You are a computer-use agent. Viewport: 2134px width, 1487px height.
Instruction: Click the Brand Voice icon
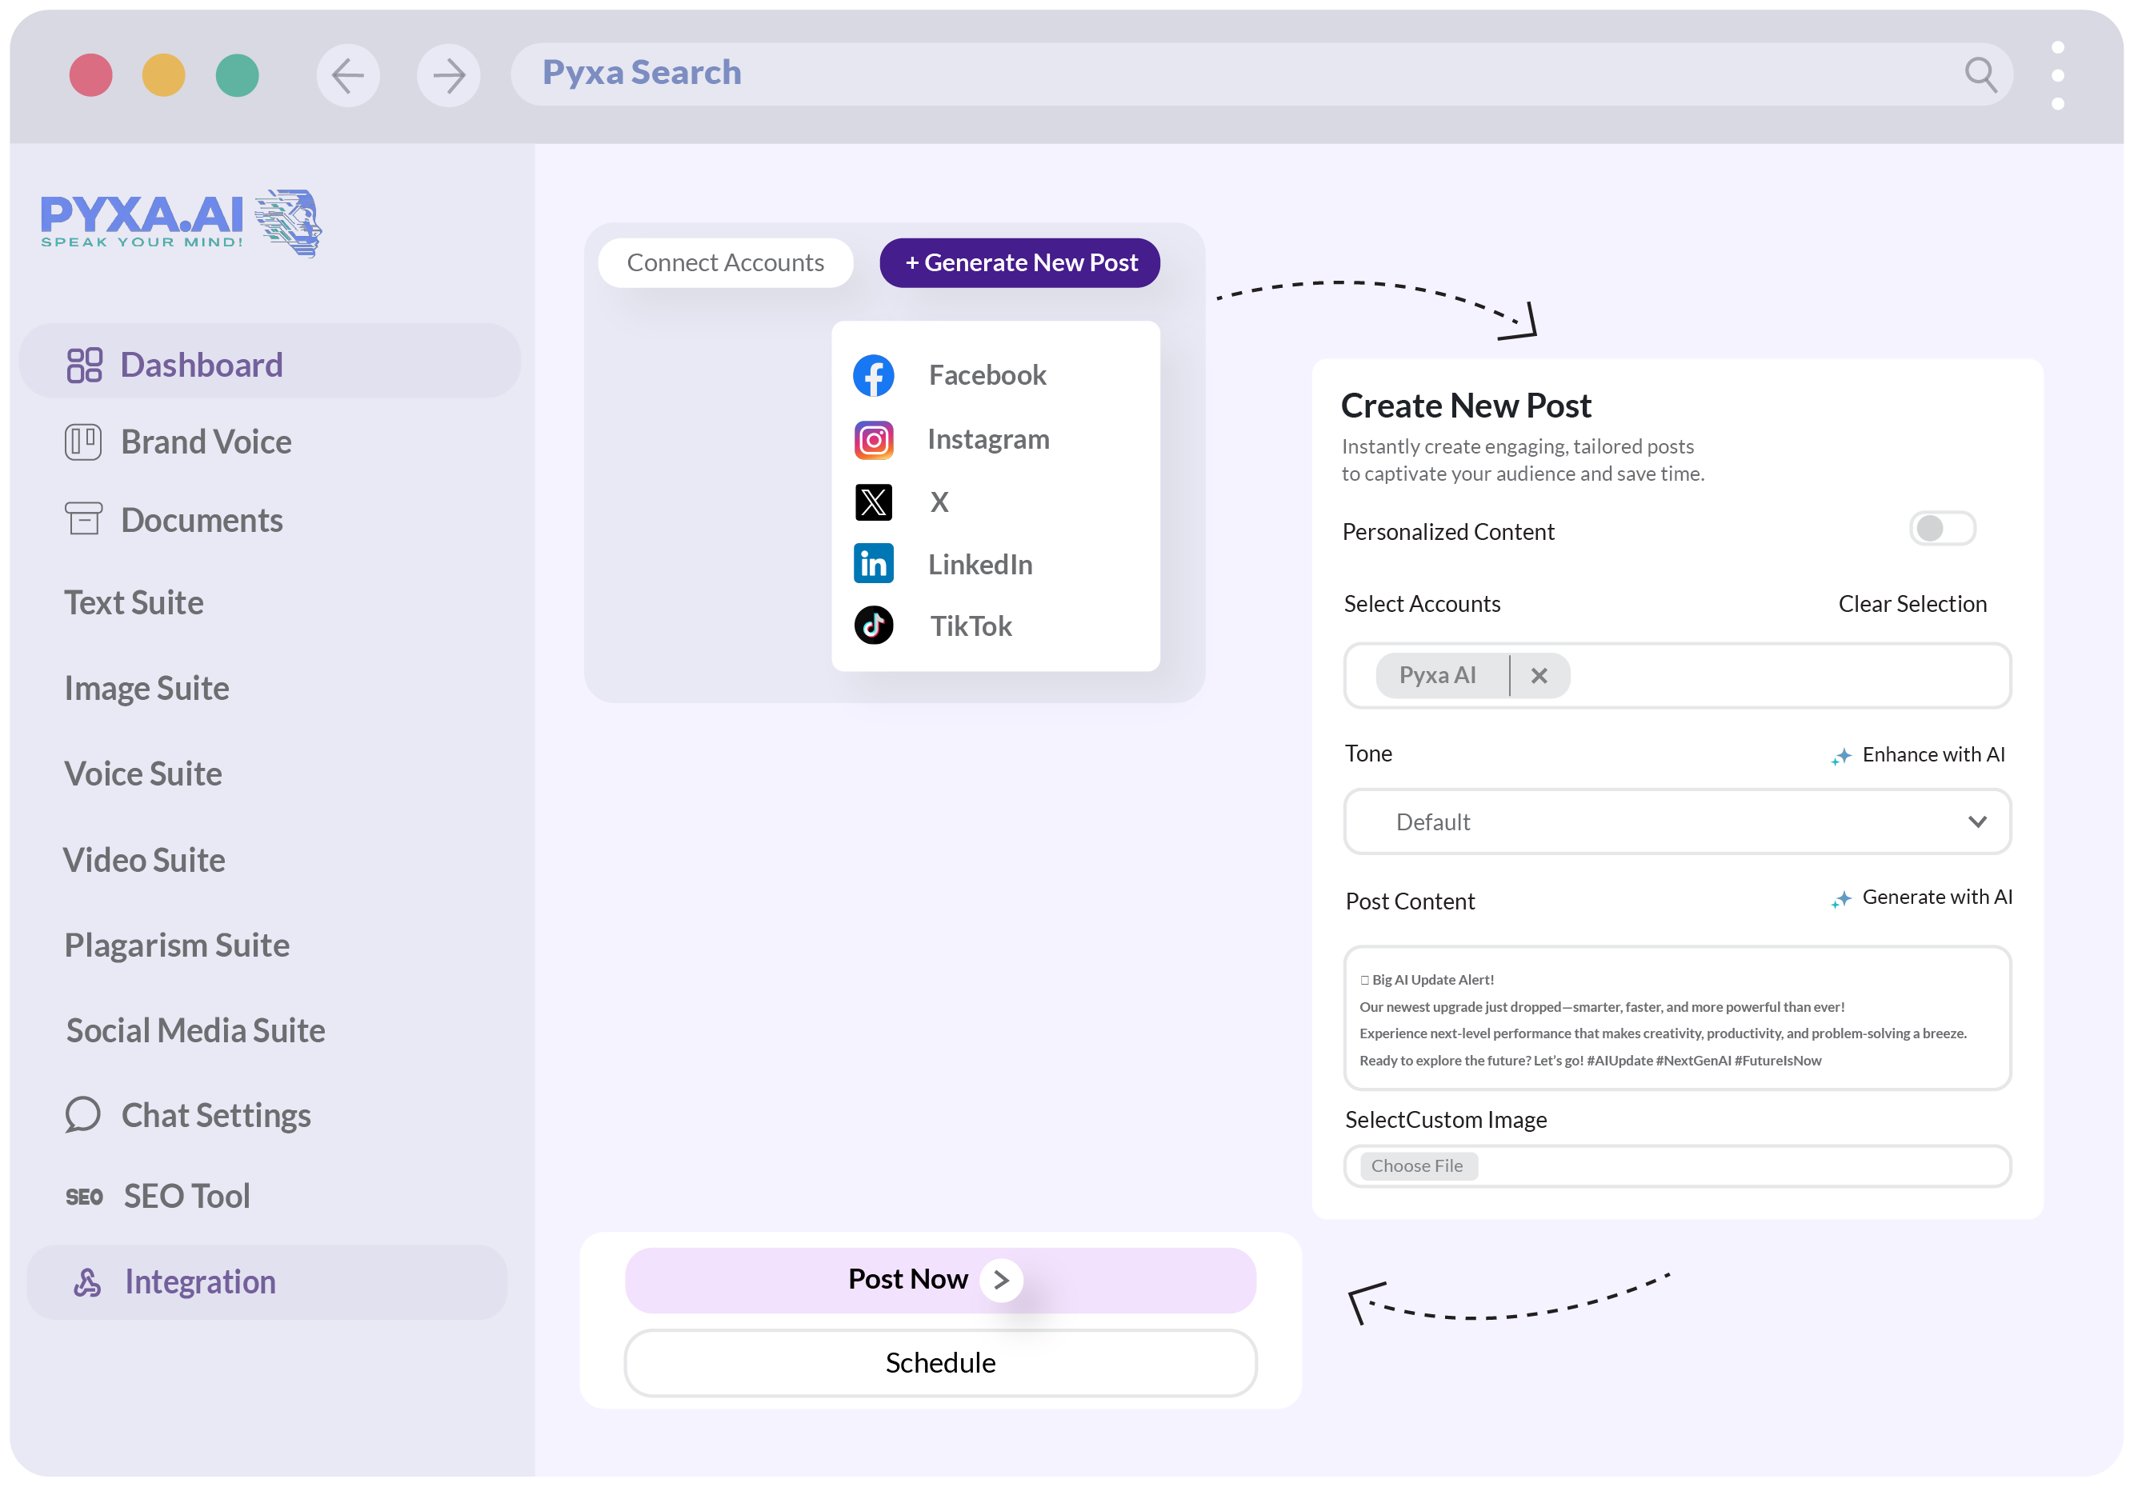coord(82,442)
